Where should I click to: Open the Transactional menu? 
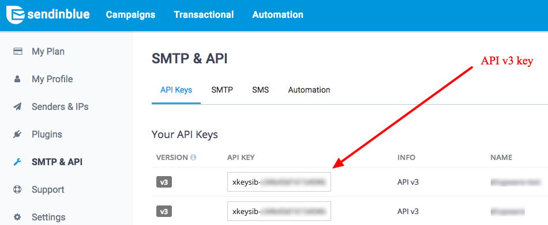(x=204, y=15)
